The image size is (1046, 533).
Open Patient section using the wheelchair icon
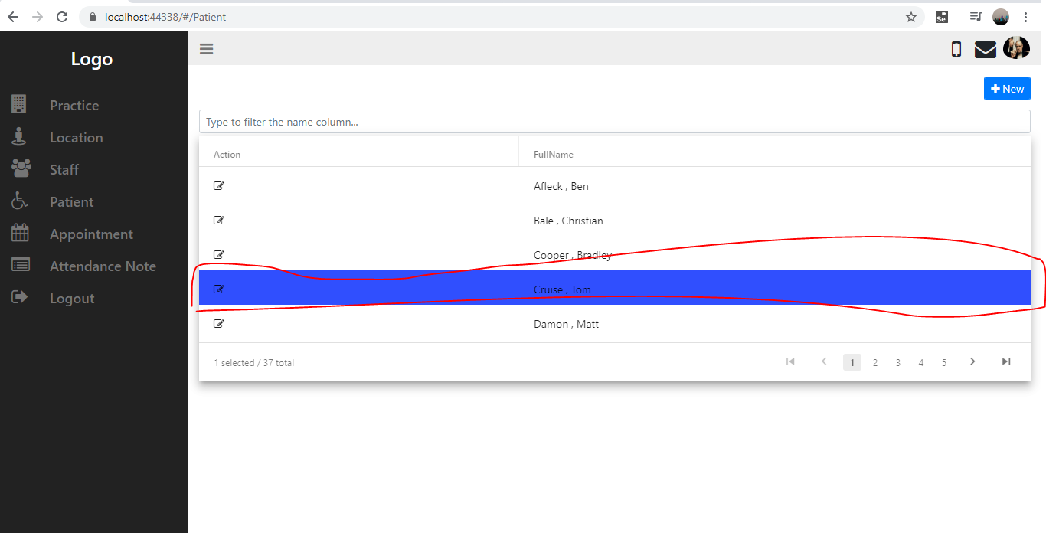click(x=18, y=201)
